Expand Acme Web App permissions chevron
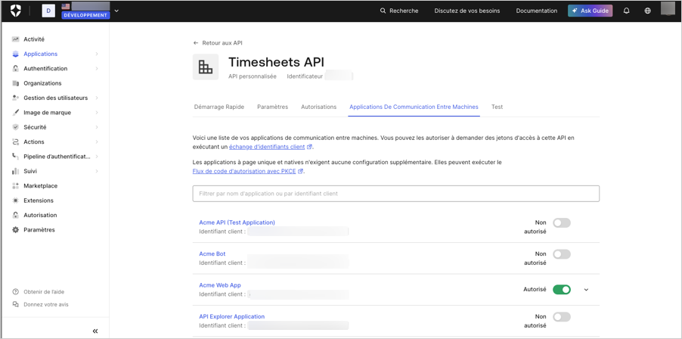 586,289
